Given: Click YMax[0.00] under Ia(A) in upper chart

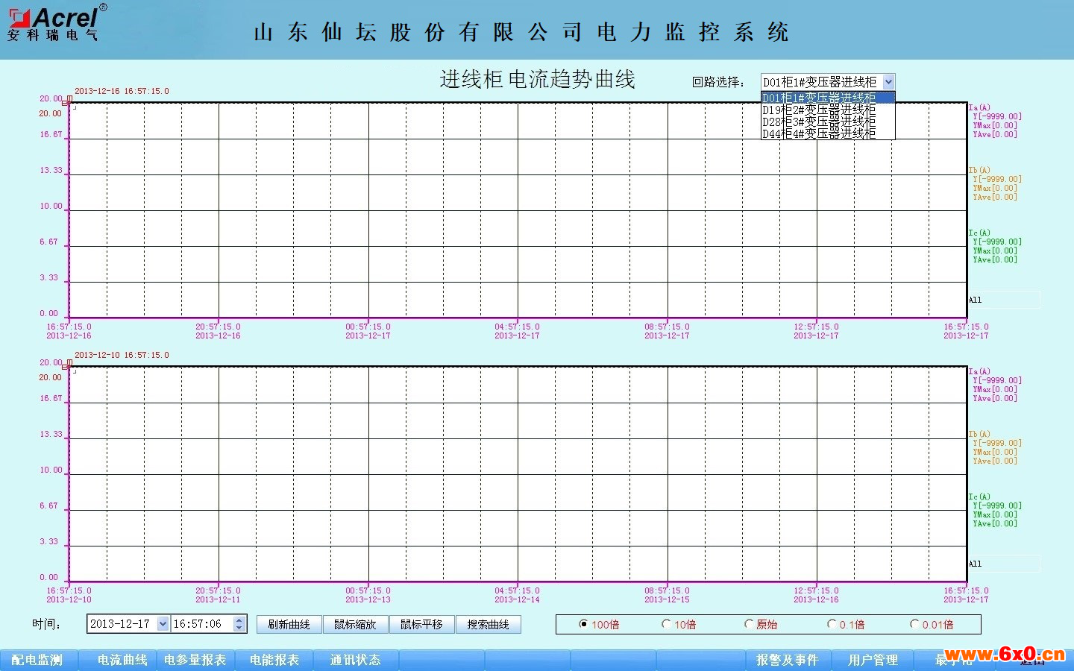Looking at the screenshot, I should click(x=995, y=125).
